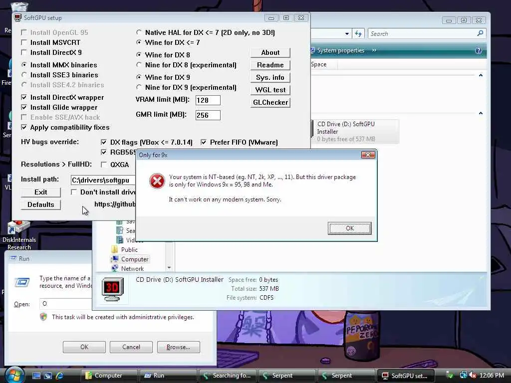Click the VRAM limit field showing 128
Screen dimensions: 511x383
[208, 100]
